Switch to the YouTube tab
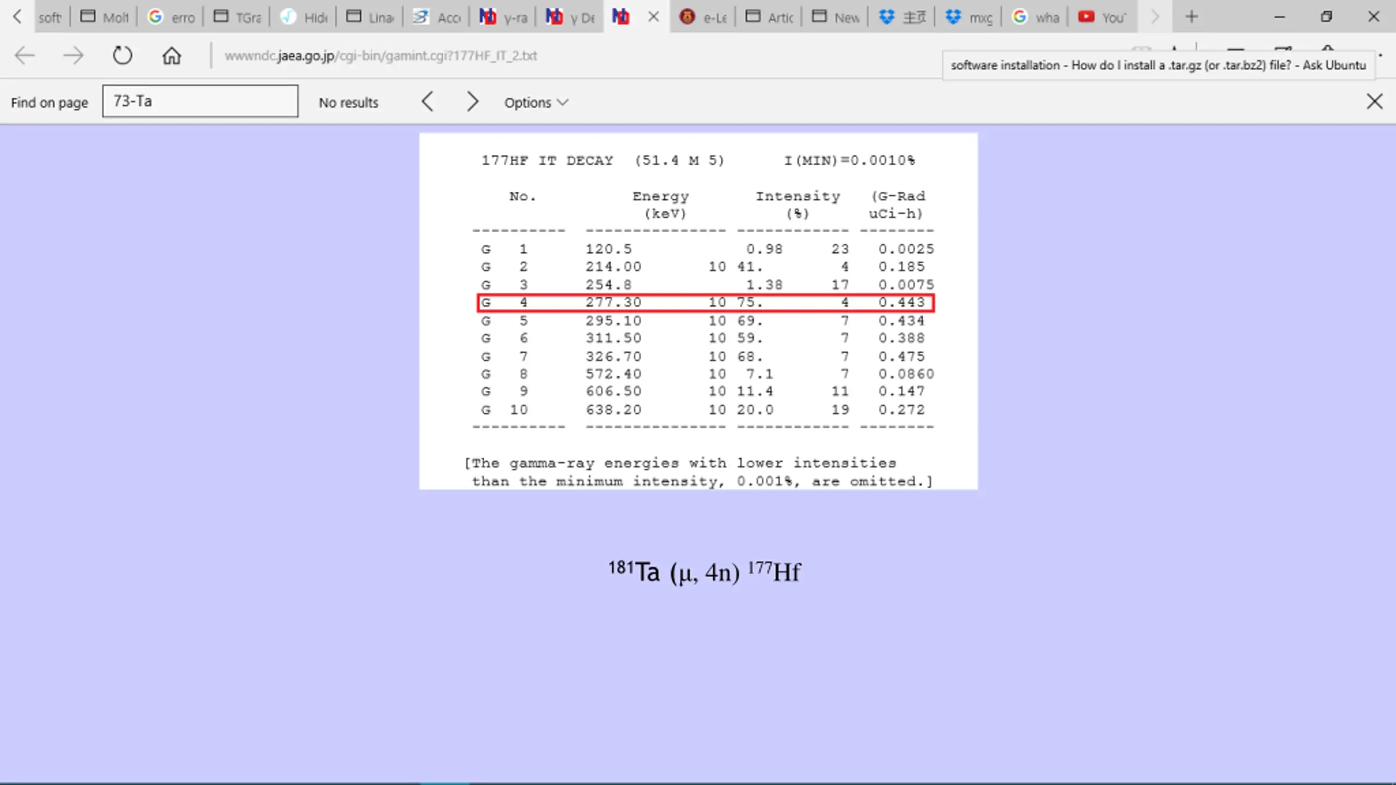The image size is (1396, 785). point(1102,17)
